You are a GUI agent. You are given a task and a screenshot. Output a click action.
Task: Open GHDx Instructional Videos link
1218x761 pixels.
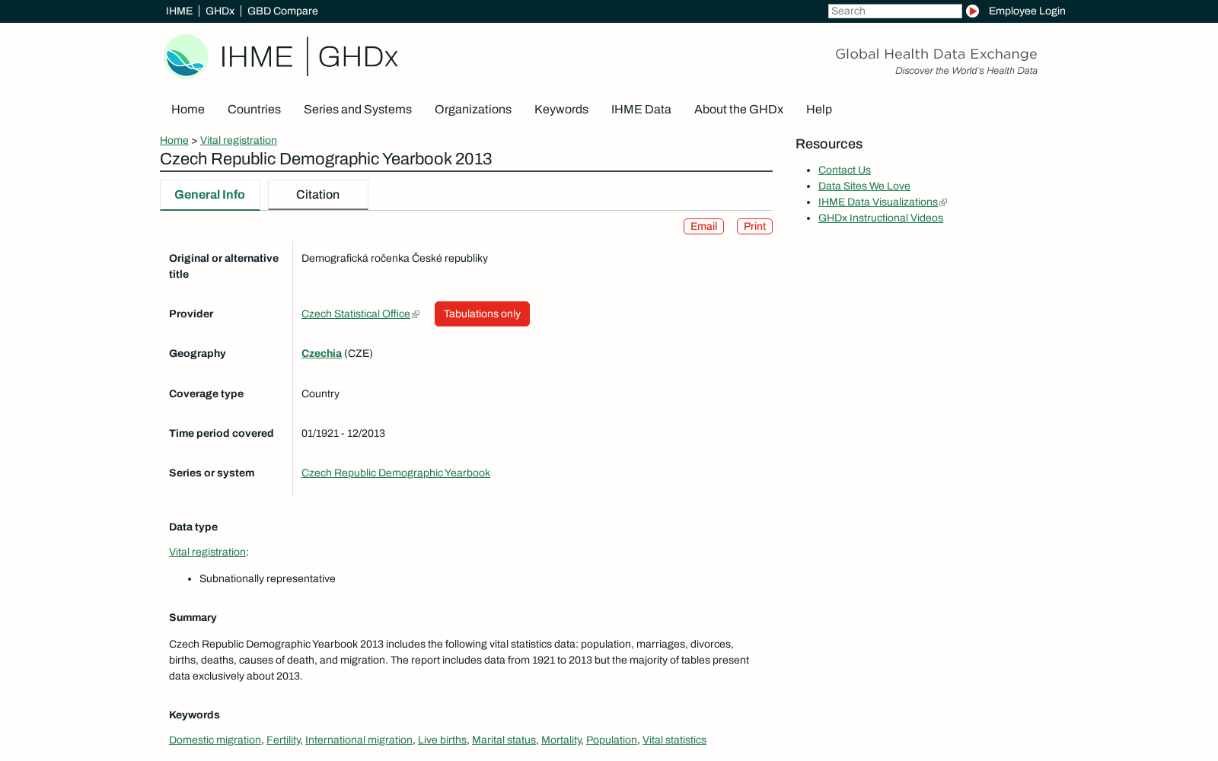click(x=881, y=218)
